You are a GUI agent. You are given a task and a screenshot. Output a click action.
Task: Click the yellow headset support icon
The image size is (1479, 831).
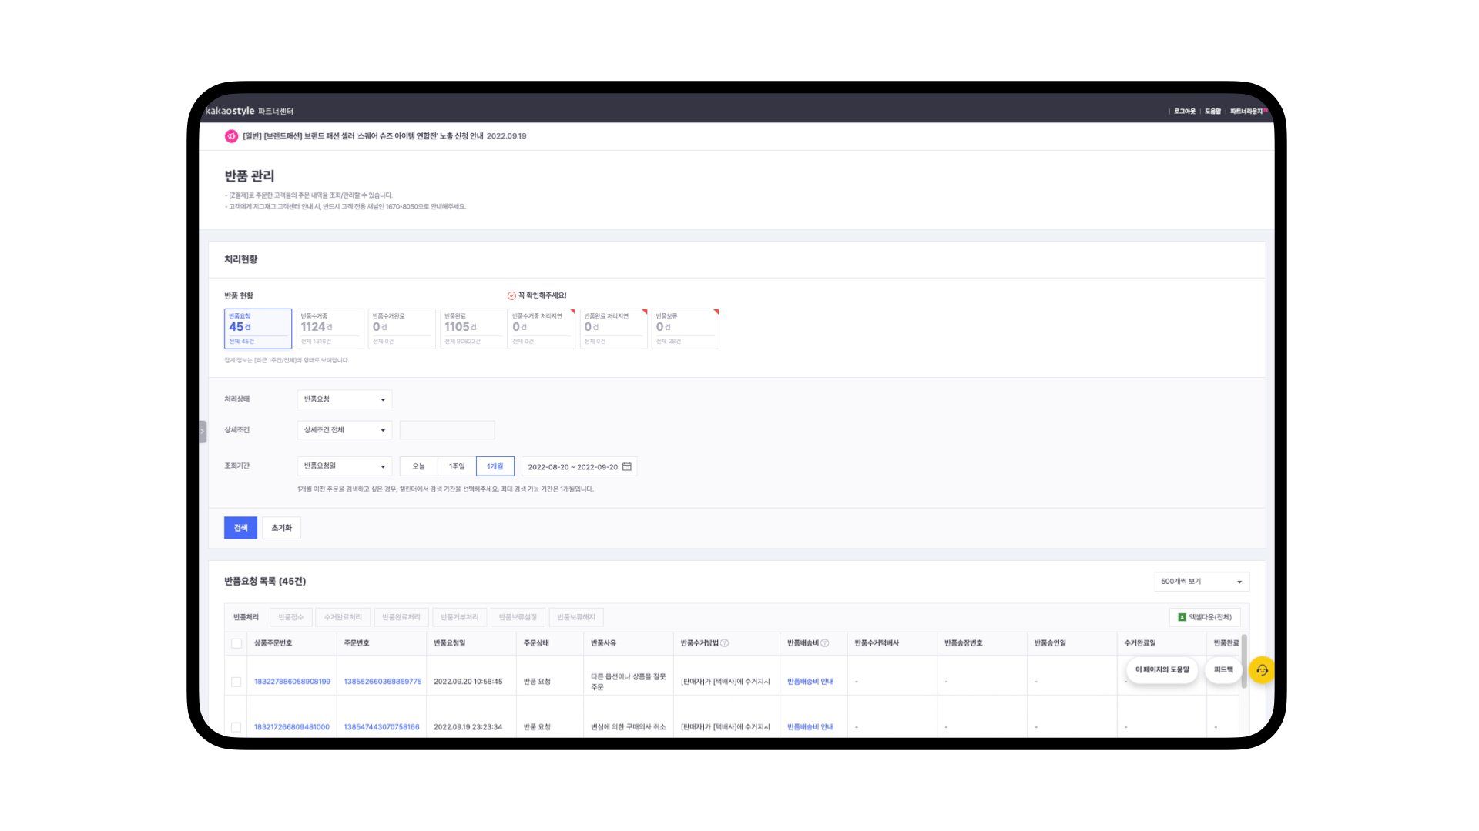point(1262,670)
